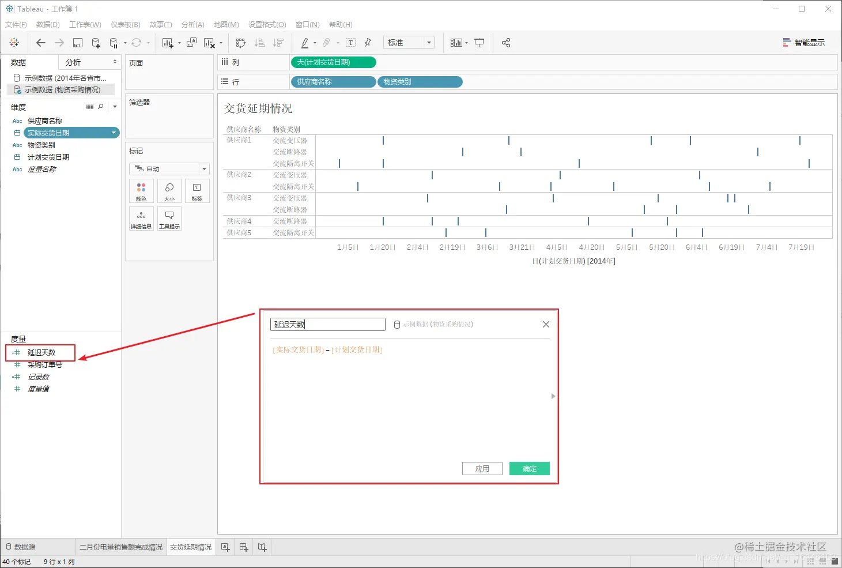Viewport: 842px width, 568px height.
Task: Switch to 二月份电量销售额完成情况 sheet tab
Action: tap(121, 547)
